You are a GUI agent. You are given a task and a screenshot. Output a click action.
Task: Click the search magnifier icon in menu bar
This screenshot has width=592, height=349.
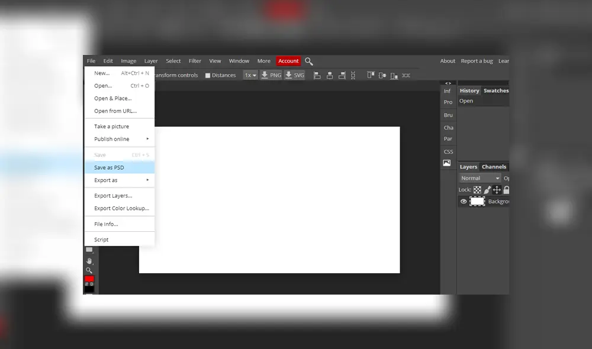pos(309,61)
